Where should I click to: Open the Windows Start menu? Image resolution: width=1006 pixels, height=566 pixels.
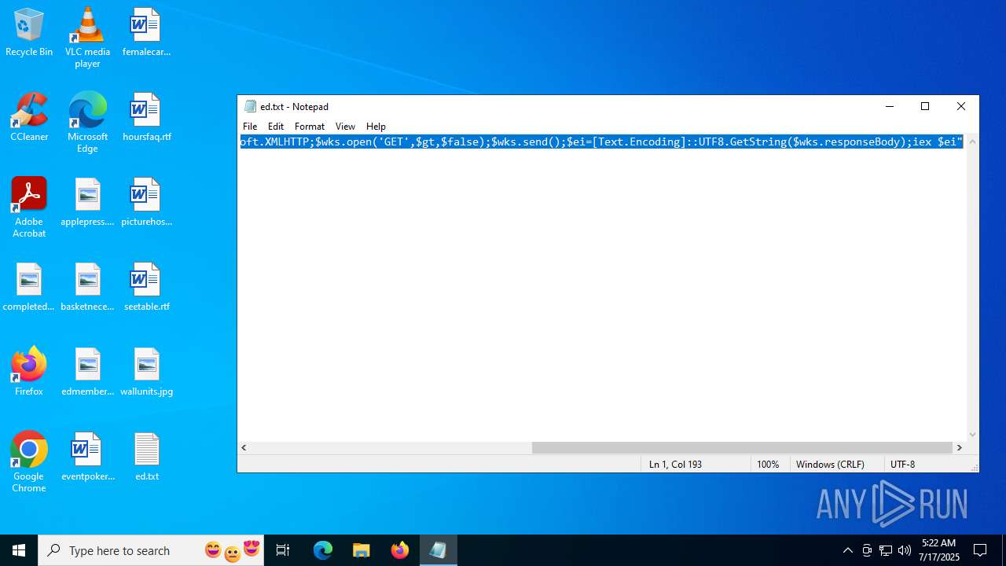(x=19, y=550)
